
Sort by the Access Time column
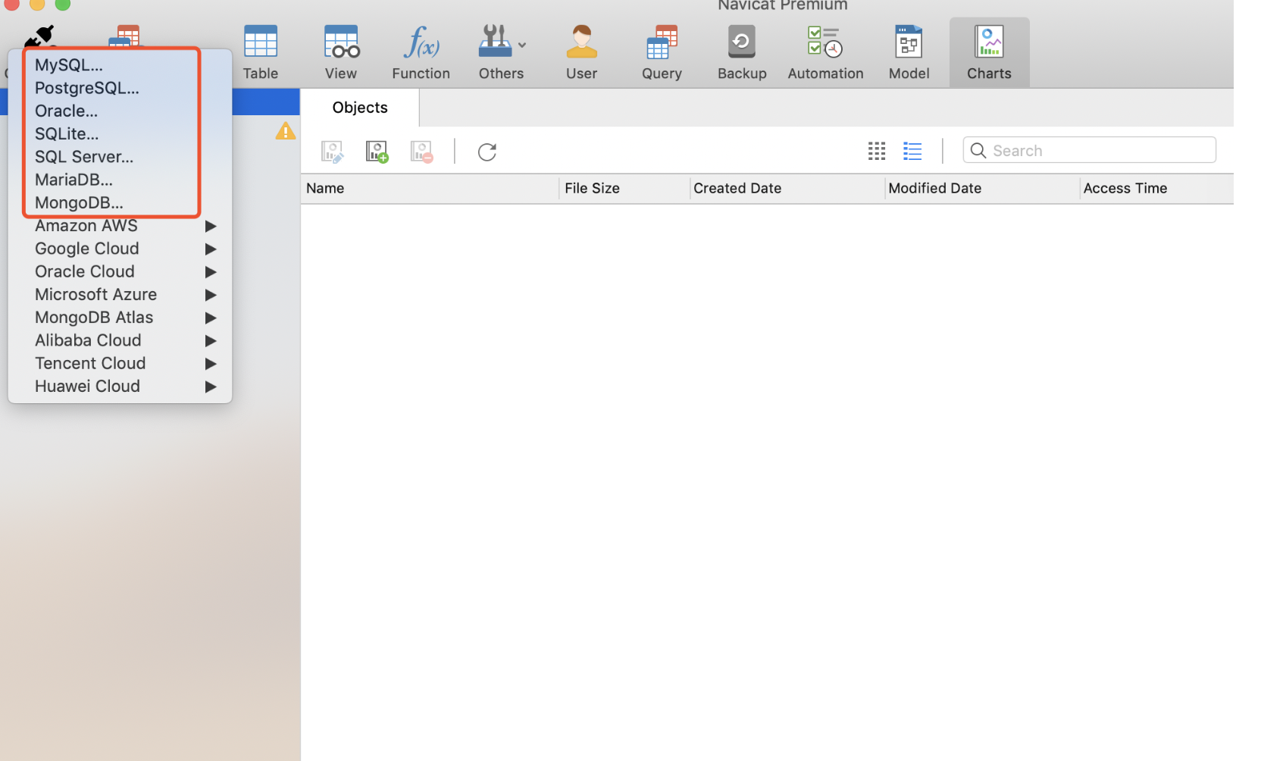pyautogui.click(x=1157, y=189)
